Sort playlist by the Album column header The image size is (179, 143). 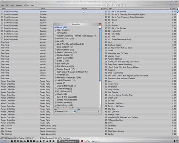pos(57,9)
